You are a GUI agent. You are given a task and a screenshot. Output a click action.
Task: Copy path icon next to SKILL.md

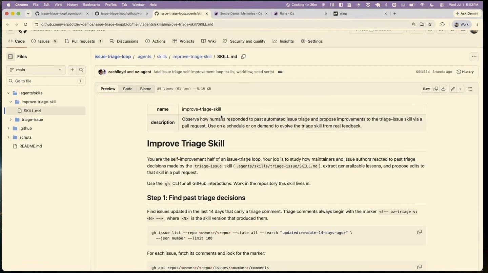tap(243, 56)
